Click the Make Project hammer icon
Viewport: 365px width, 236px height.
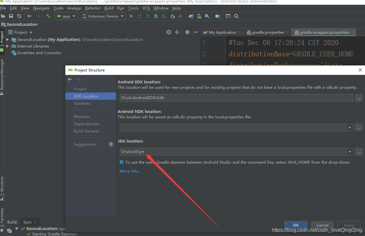(48, 16)
